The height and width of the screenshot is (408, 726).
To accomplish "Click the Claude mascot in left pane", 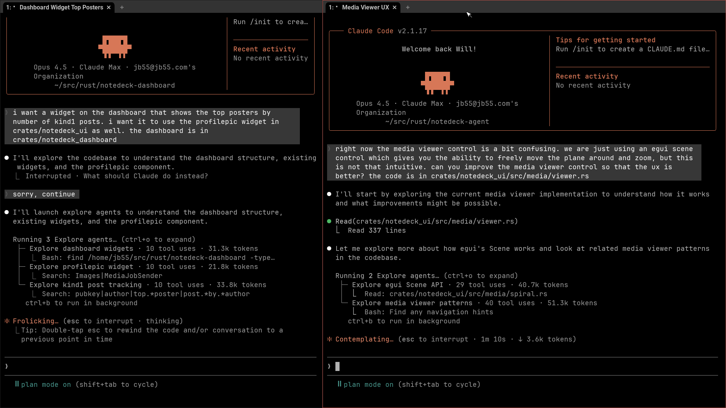I will (x=115, y=47).
